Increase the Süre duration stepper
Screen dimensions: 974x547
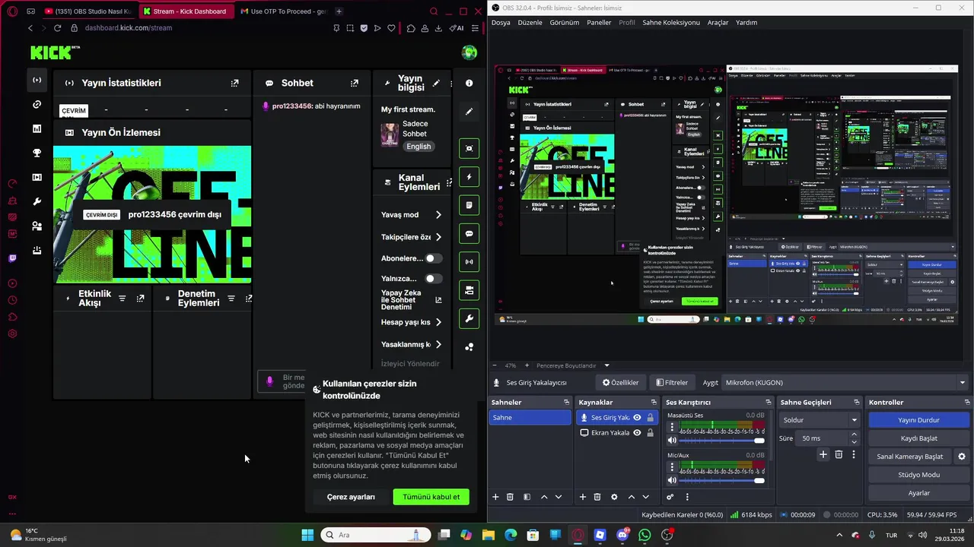854,435
